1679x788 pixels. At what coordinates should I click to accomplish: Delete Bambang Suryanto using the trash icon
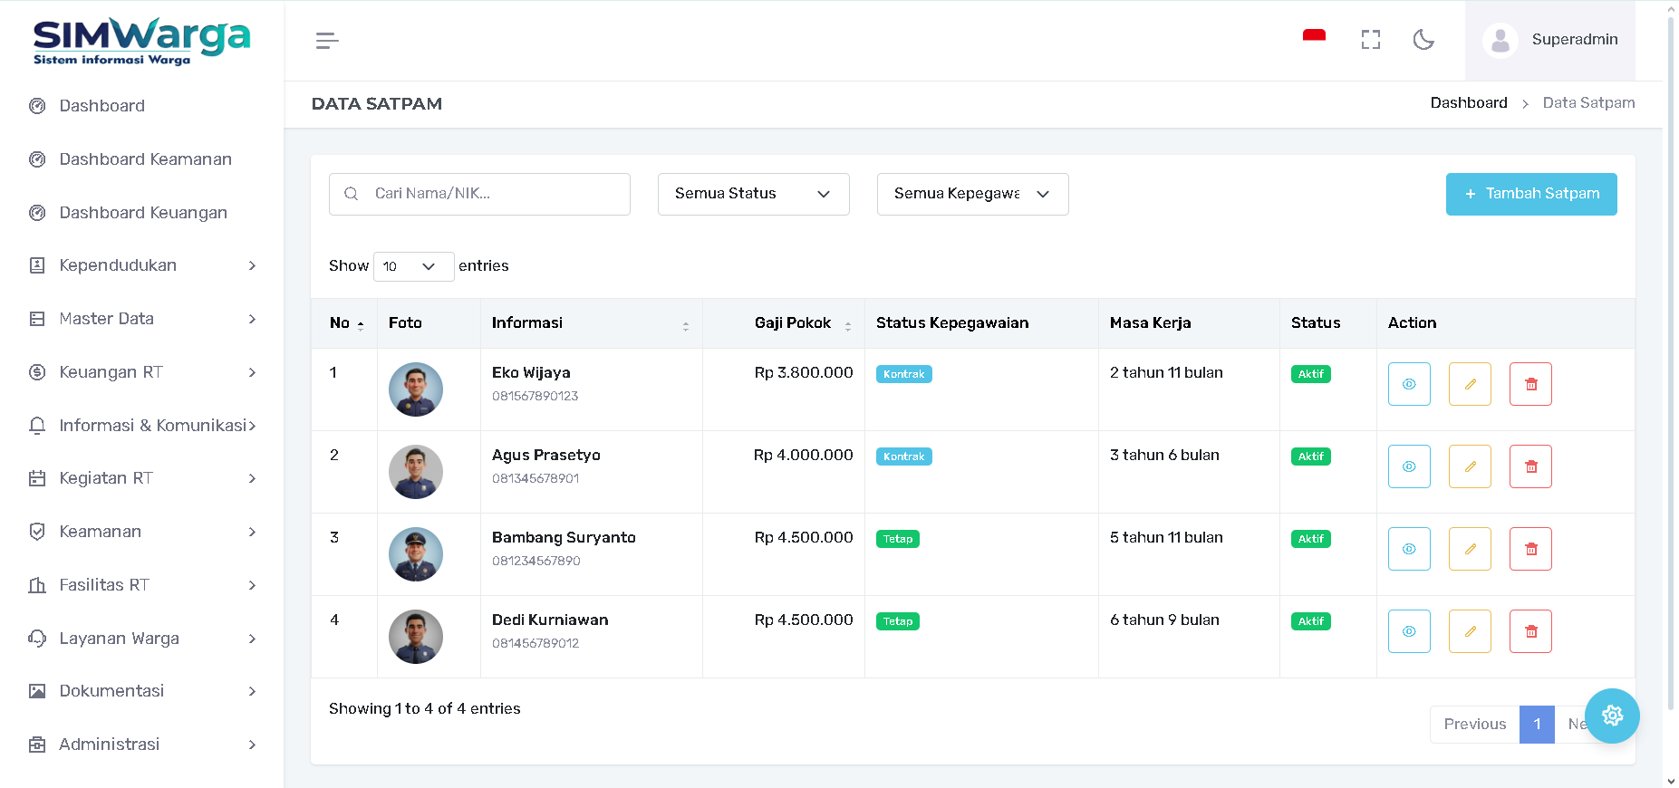(1530, 549)
